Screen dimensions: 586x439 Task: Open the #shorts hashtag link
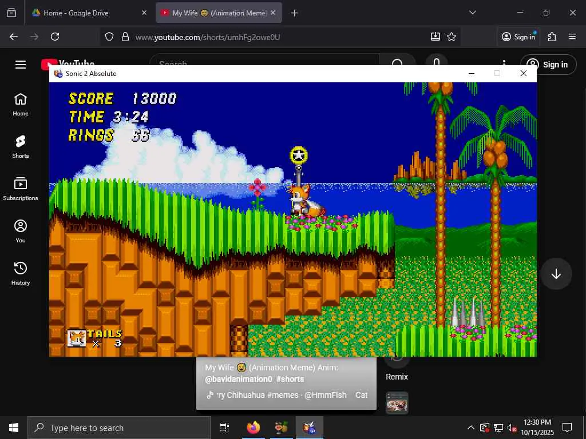[290, 379]
